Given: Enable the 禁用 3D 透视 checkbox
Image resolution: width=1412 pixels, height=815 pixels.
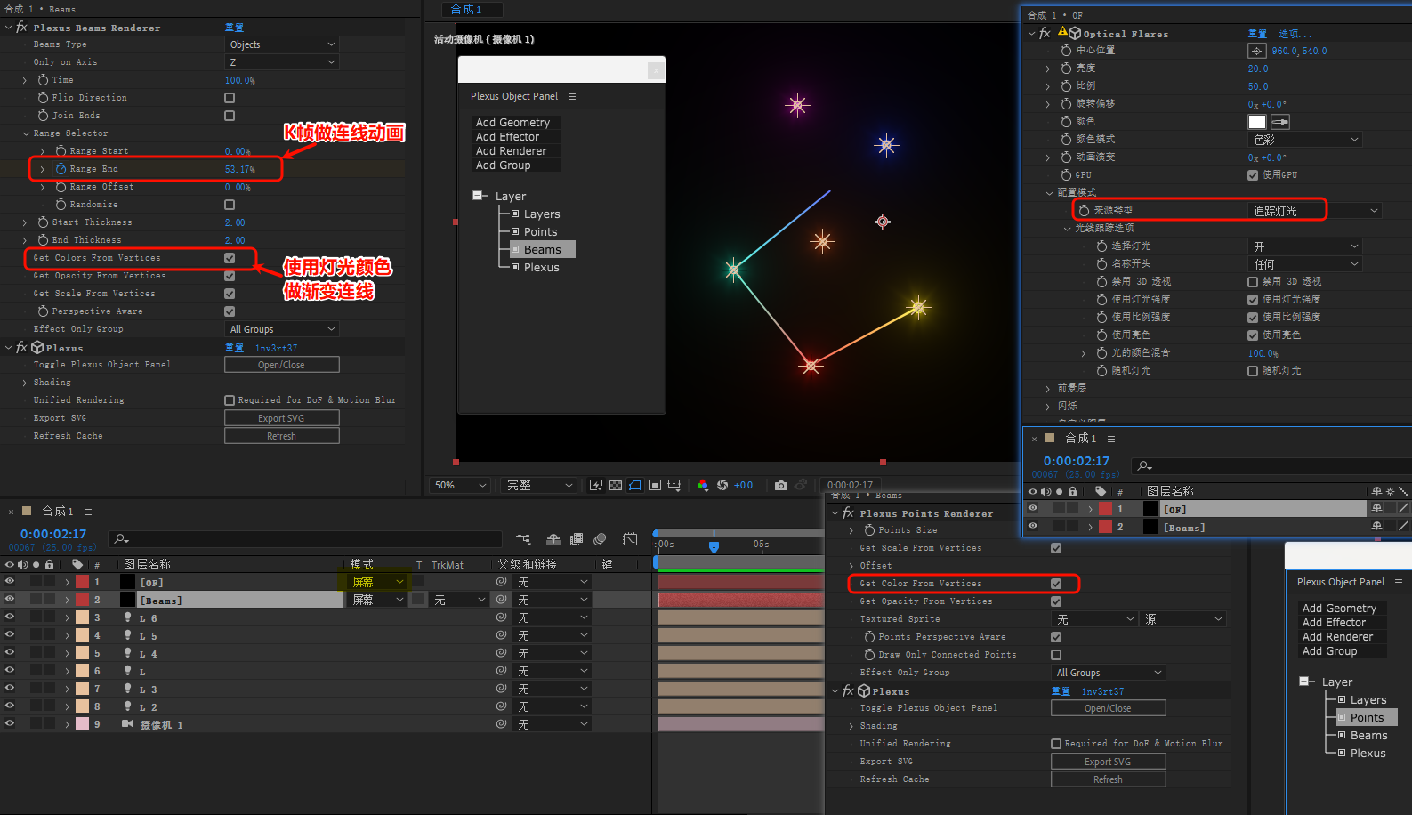Looking at the screenshot, I should [x=1253, y=282].
